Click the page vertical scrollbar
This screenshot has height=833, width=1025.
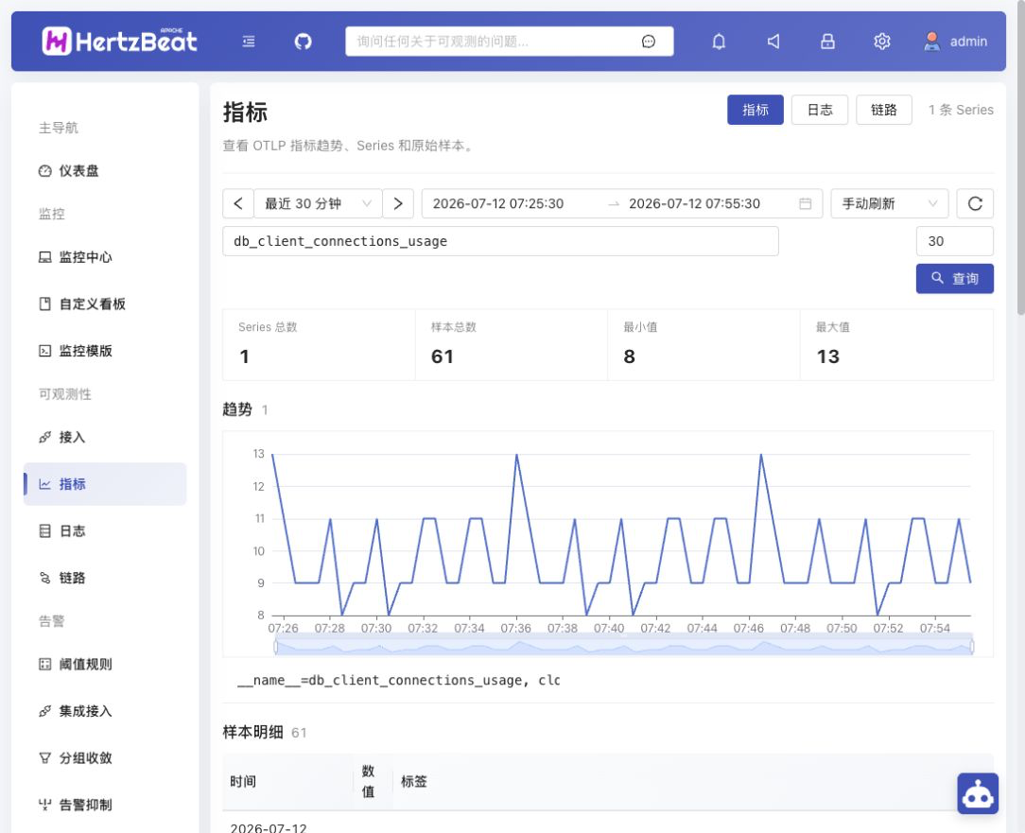tap(1021, 157)
